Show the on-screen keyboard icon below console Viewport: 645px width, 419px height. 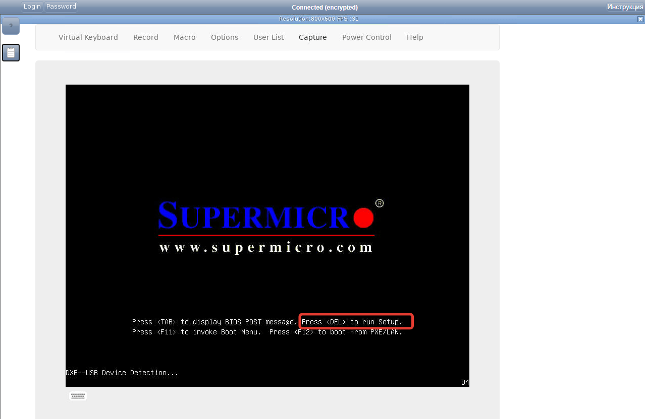coord(78,396)
